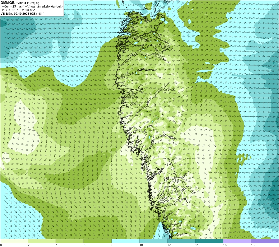
Task: Click the purple 18+ m/s legend swatch
Action: click(265, 241)
